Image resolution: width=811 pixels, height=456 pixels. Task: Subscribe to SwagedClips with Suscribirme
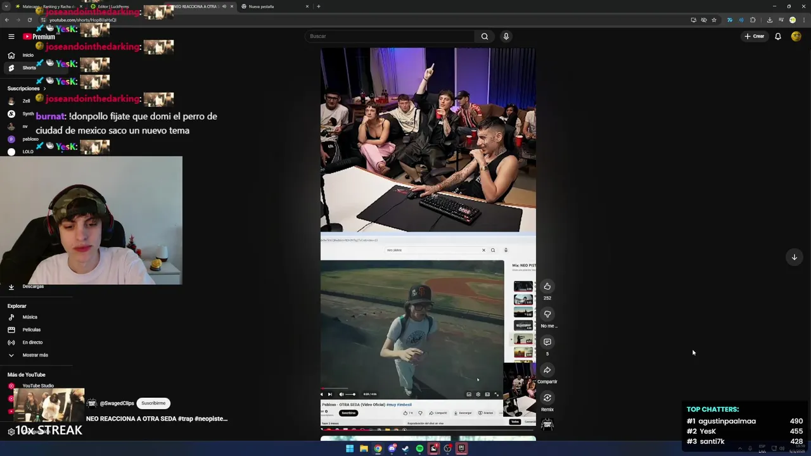coord(153,403)
